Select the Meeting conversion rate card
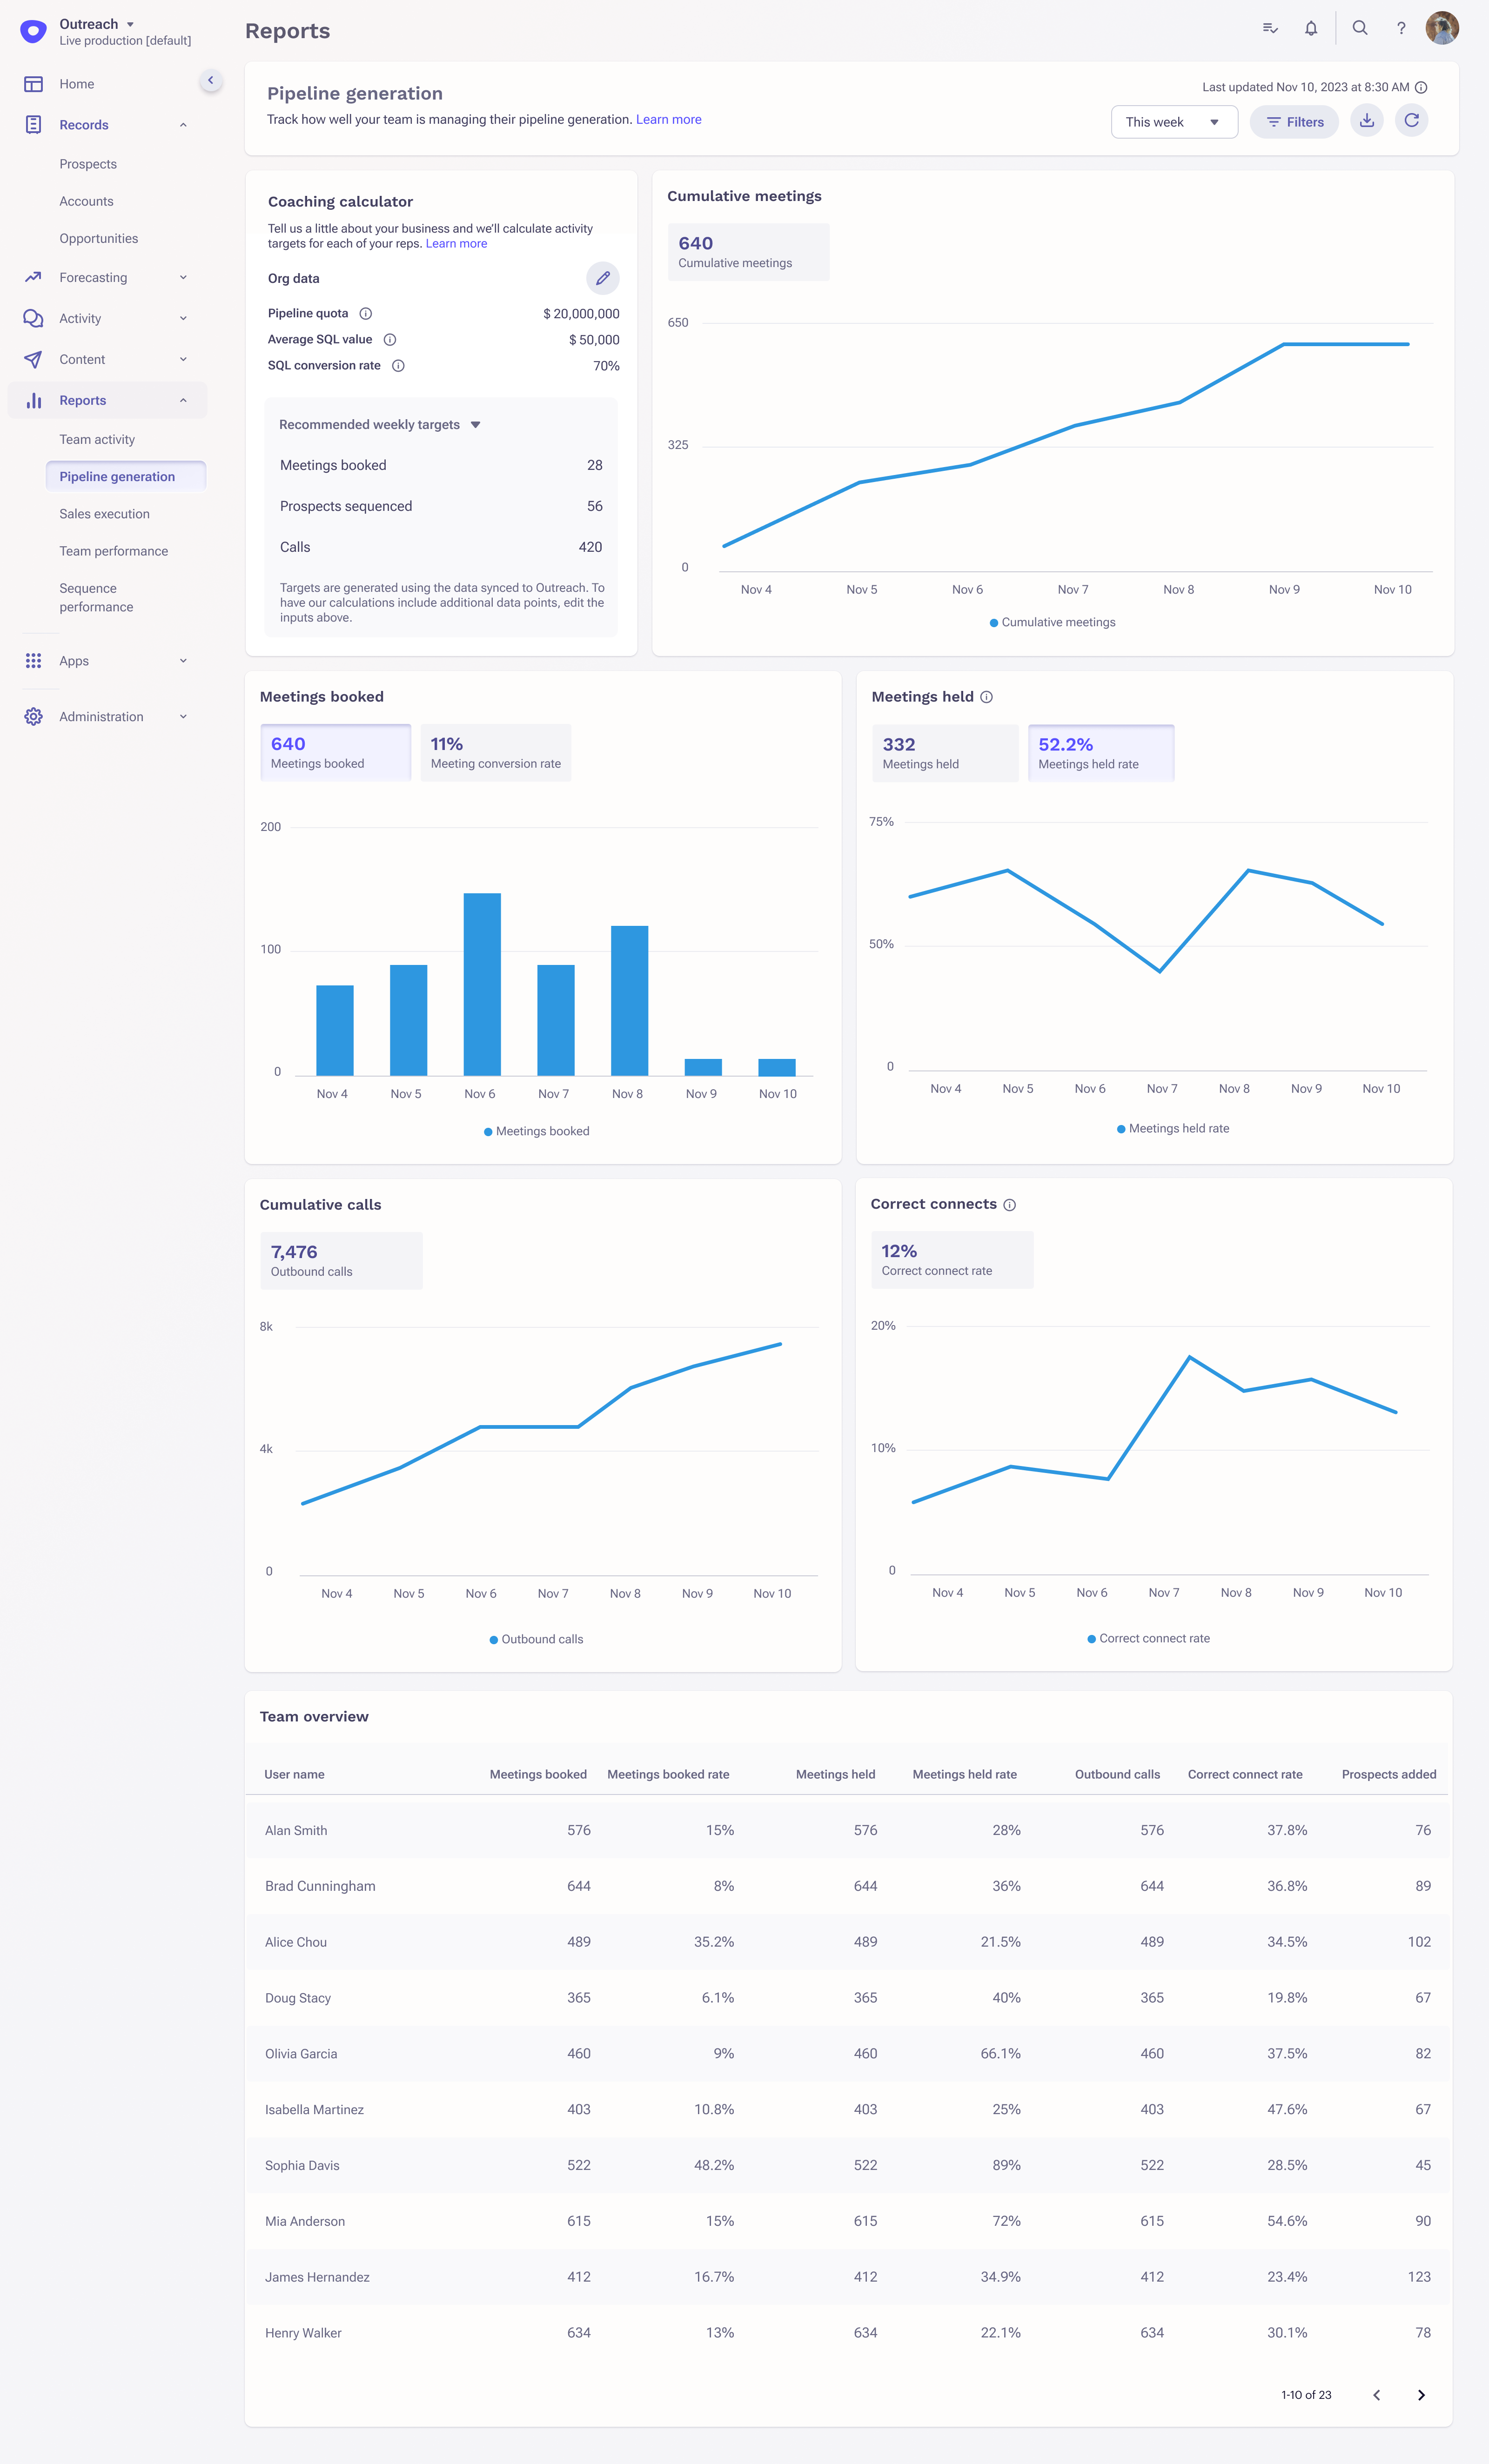 [x=495, y=752]
